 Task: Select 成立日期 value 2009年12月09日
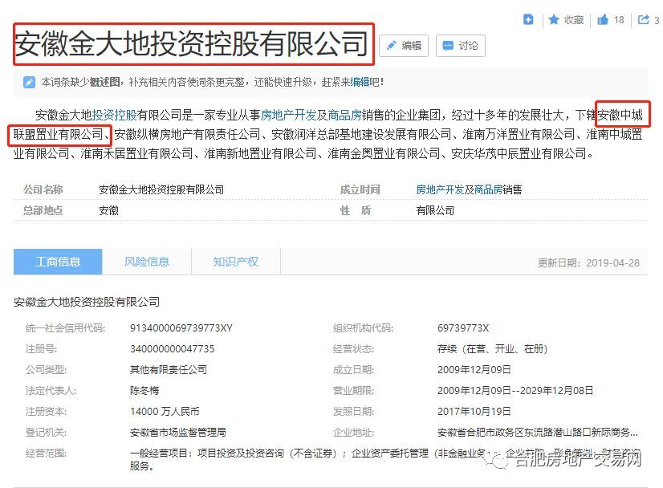pyautogui.click(x=474, y=369)
